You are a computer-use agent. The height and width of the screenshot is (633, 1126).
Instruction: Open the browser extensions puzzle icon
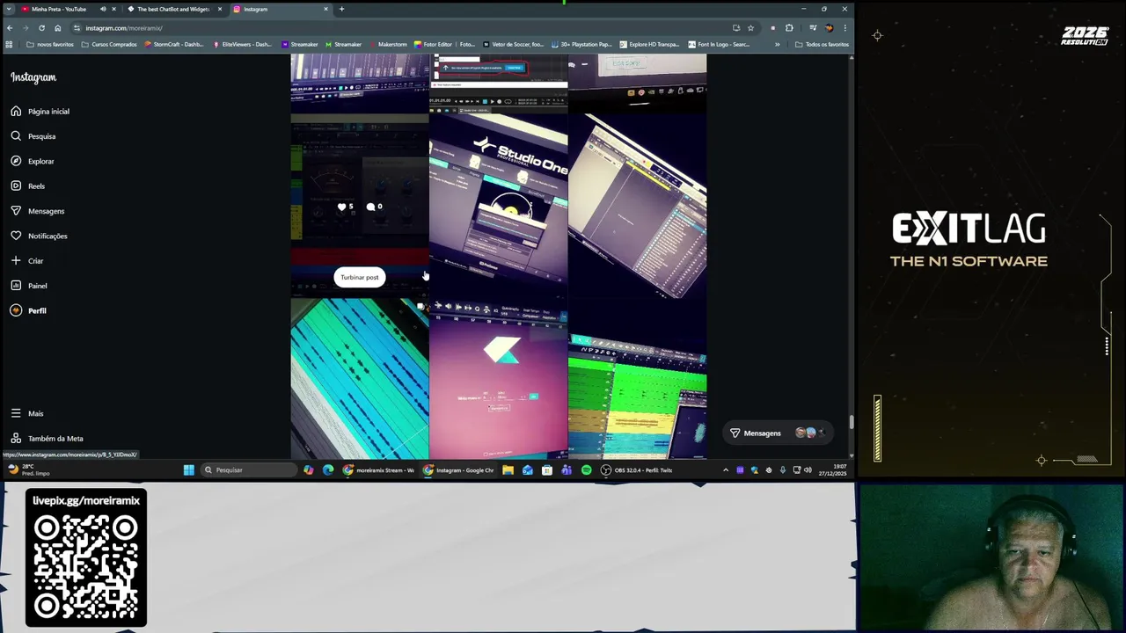[x=789, y=27]
